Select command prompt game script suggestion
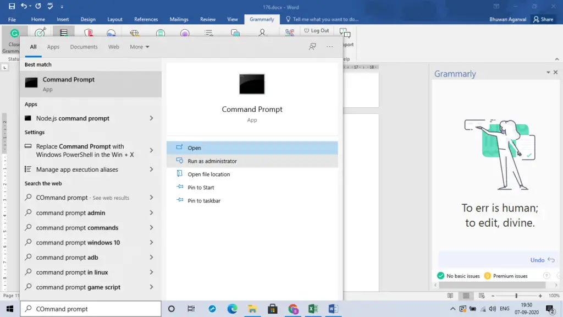563x317 pixels. click(x=84, y=287)
